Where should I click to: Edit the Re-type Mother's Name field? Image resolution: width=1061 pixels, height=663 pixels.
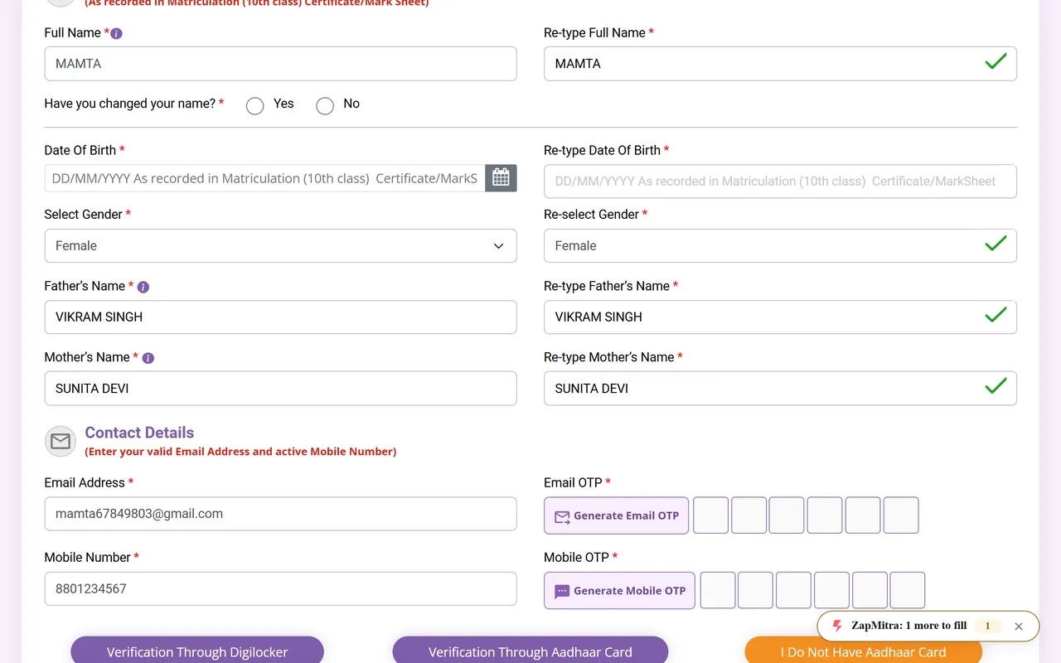coord(780,389)
